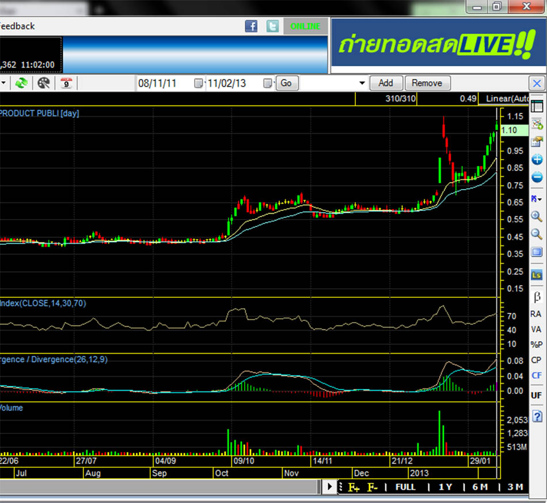Image resolution: width=547 pixels, height=503 pixels.
Task: Click the Feedback link
Action: tap(17, 26)
